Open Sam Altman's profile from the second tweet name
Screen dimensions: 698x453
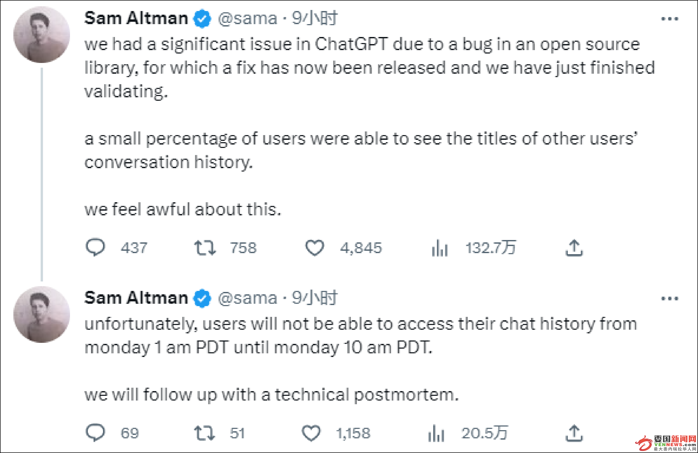[136, 298]
